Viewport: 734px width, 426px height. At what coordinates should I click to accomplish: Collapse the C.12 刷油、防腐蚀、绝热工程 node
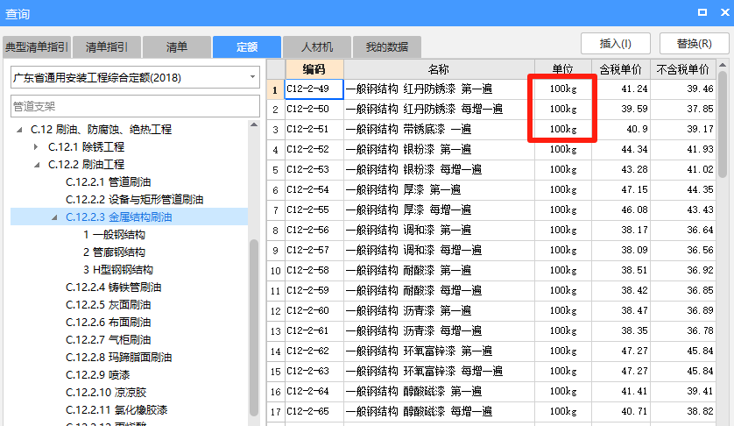[x=19, y=130]
